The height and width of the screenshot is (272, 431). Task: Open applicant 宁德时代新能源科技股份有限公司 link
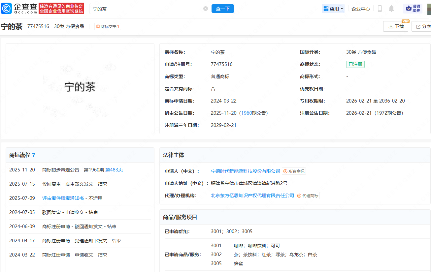pyautogui.click(x=245, y=171)
